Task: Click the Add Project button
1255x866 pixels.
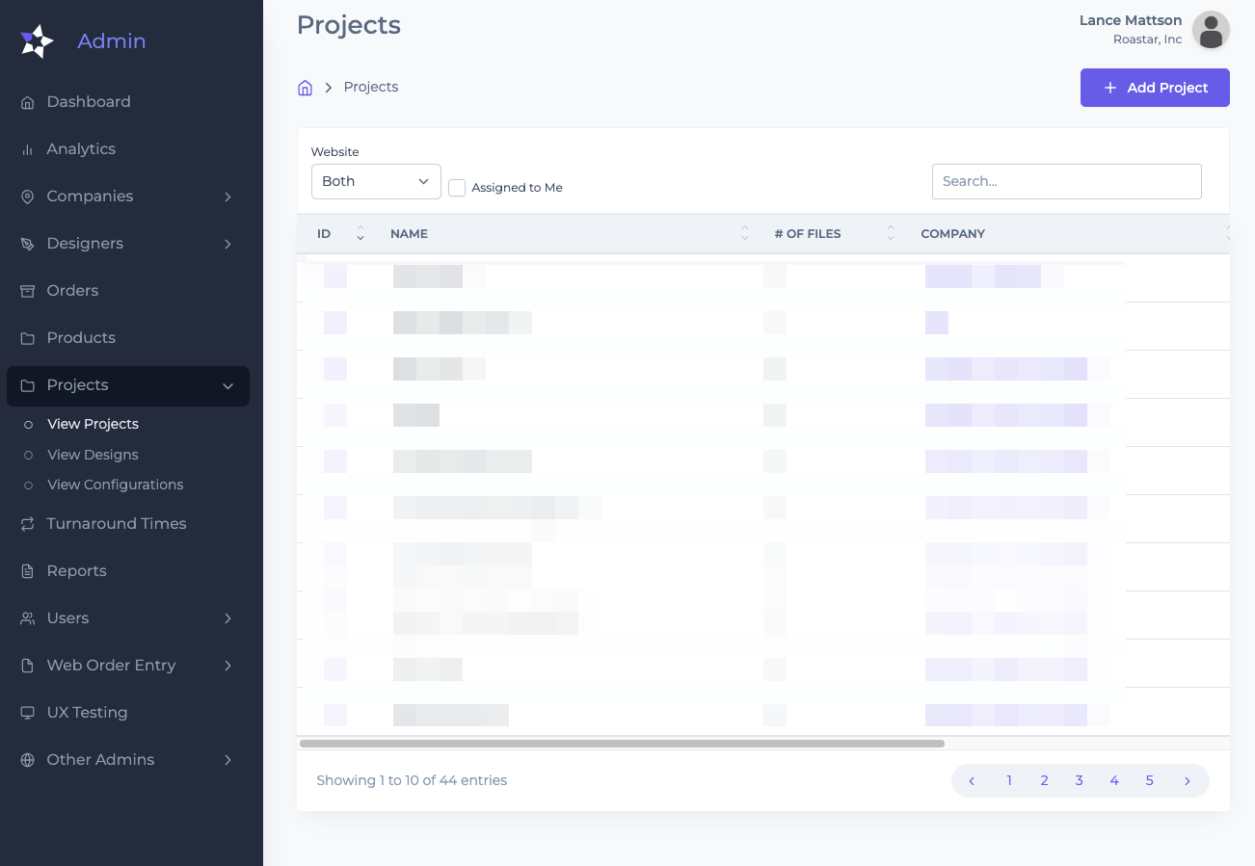Action: tap(1155, 88)
